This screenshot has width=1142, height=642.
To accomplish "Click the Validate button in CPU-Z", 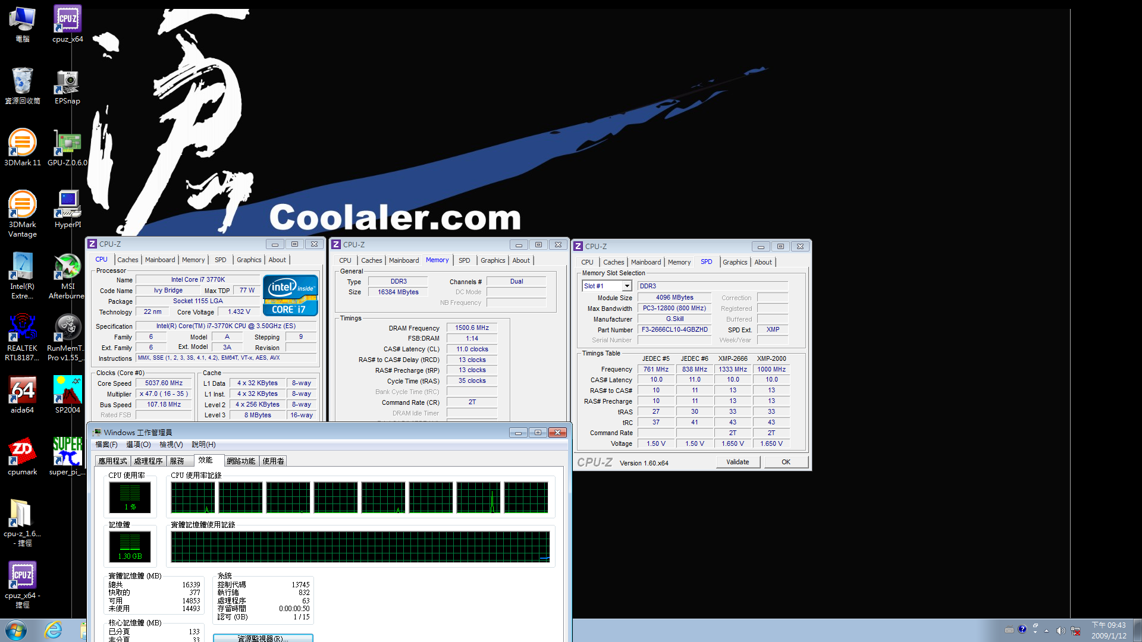I will (x=738, y=462).
